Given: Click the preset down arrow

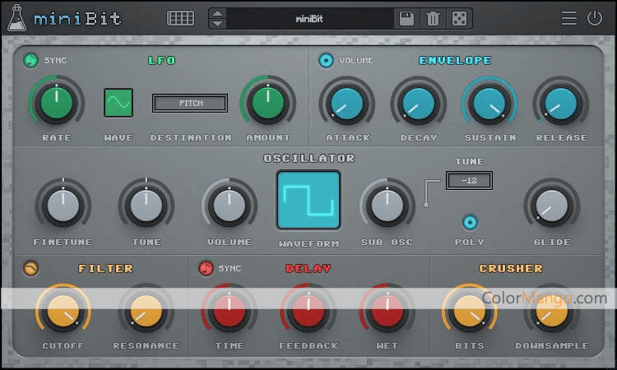Looking at the screenshot, I should tap(218, 23).
